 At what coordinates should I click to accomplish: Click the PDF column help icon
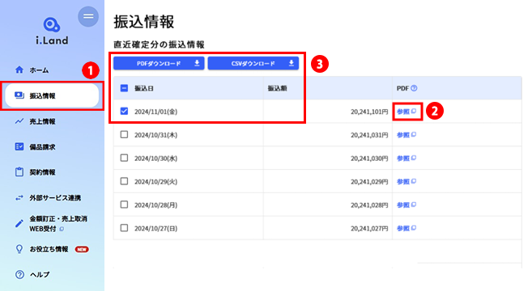(414, 88)
